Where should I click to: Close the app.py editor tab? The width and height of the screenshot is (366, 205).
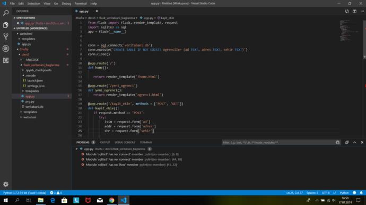(x=97, y=11)
